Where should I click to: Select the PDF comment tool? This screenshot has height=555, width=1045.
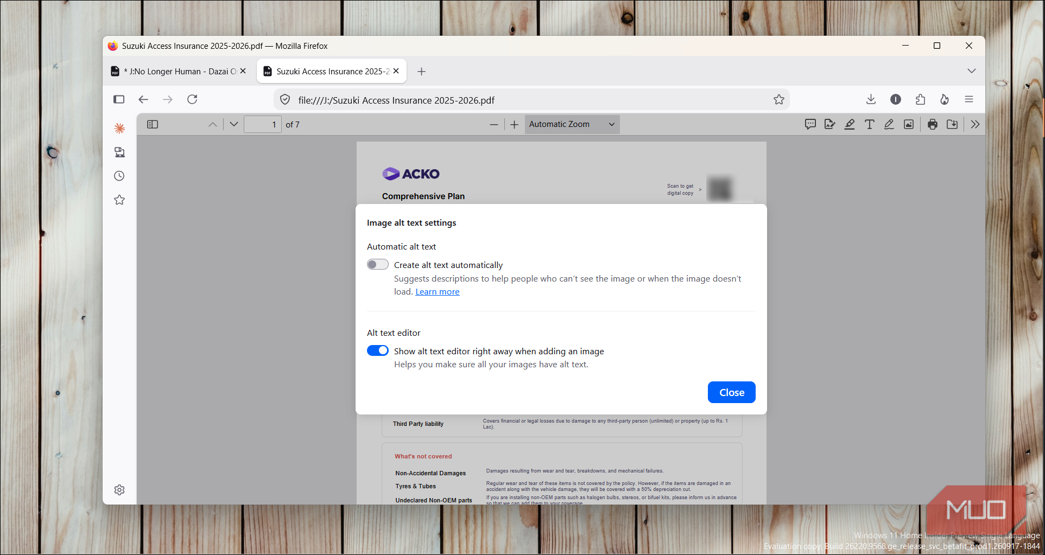click(x=810, y=124)
